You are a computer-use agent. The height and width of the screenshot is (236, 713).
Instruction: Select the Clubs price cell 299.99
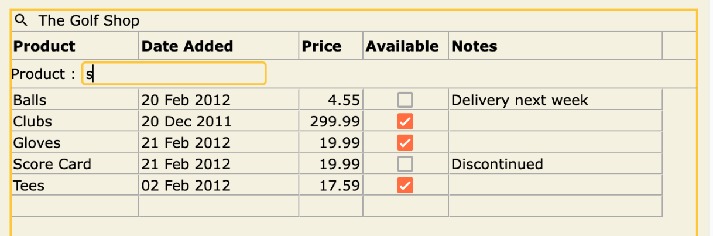coord(331,122)
